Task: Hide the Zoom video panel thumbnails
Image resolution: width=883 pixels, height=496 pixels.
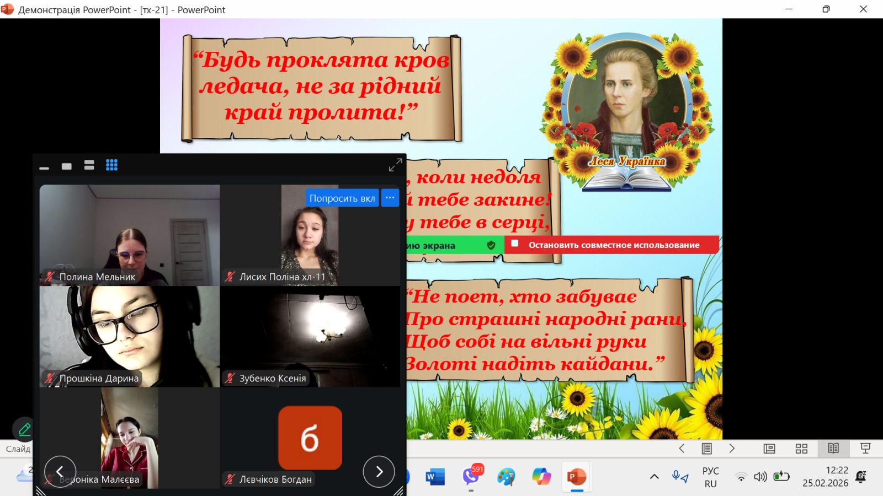Action: click(44, 166)
